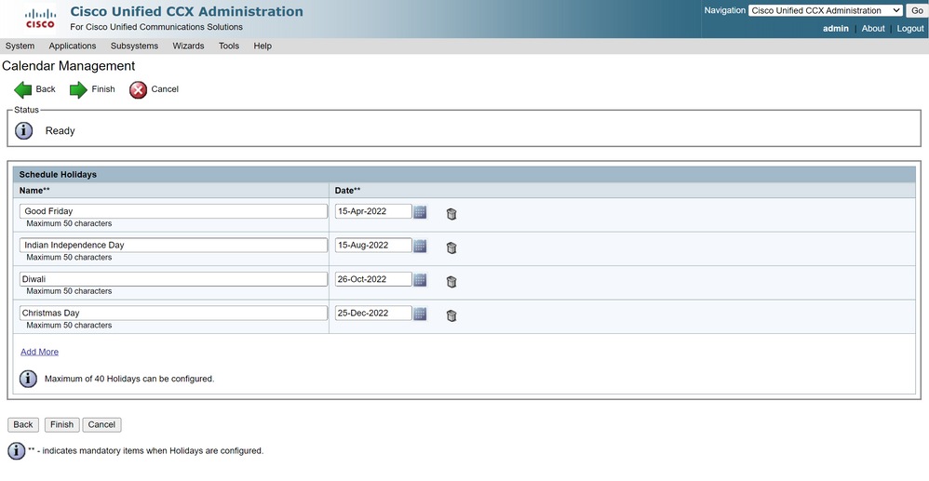Viewport: 929px width, 481px height.
Task: Open the Subsystems menu
Action: (x=134, y=47)
